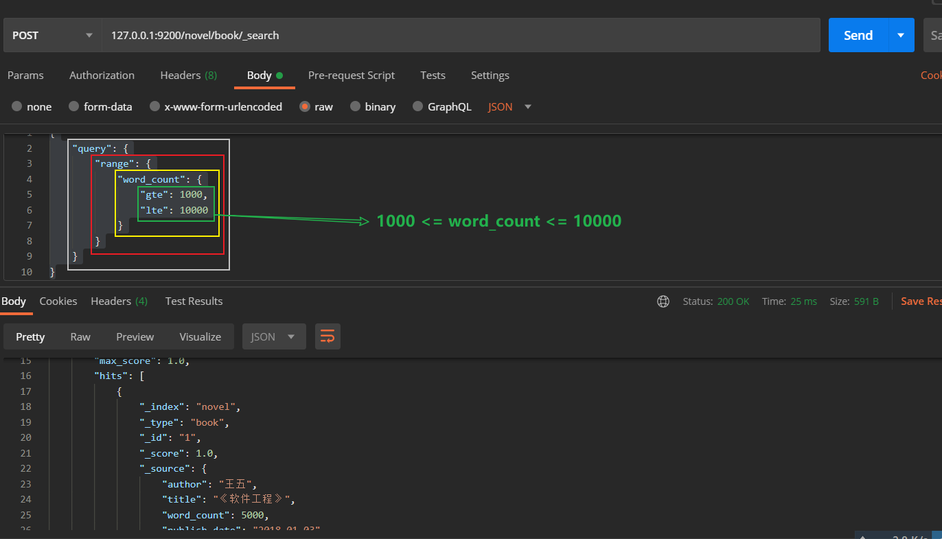
Task: Click the "range" key in request body
Action: (115, 163)
